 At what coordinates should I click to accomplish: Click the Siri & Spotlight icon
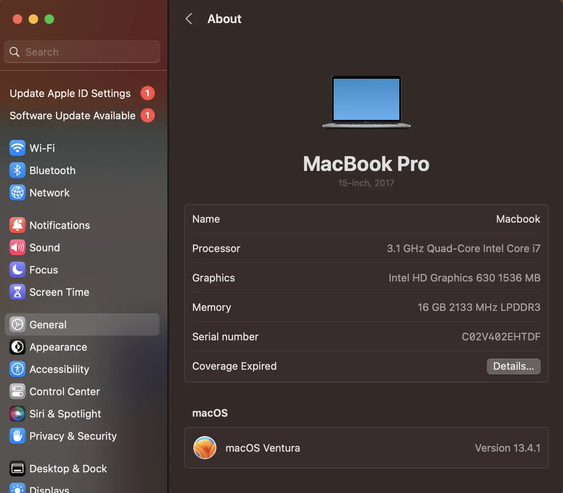(x=17, y=413)
